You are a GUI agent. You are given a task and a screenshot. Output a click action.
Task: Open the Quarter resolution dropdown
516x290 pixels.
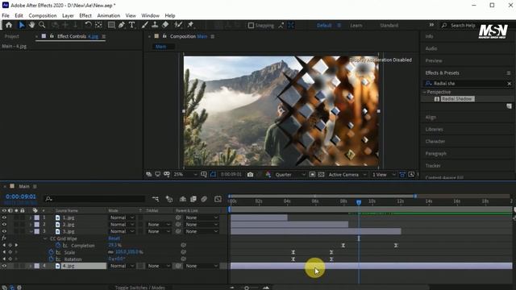tap(290, 175)
